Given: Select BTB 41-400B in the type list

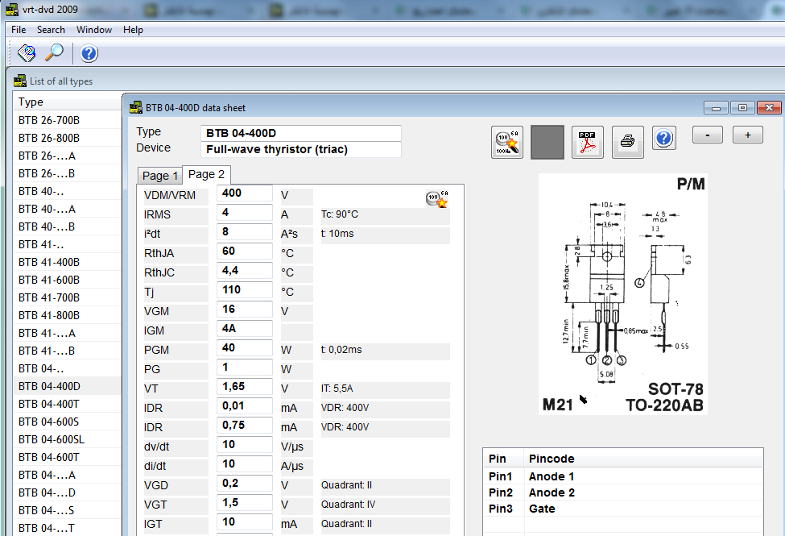Looking at the screenshot, I should tap(67, 262).
